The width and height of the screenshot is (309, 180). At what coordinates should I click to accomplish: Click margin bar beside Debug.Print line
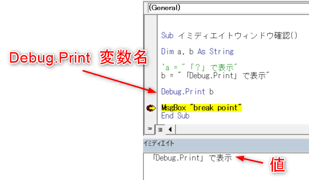tap(151, 91)
